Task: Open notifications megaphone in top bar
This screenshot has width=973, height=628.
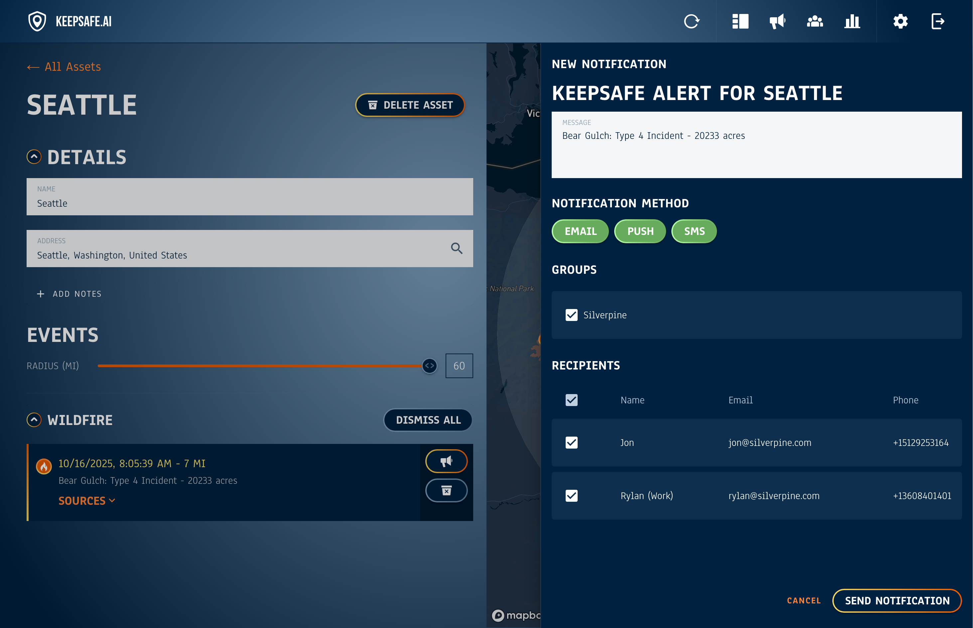Action: [777, 21]
